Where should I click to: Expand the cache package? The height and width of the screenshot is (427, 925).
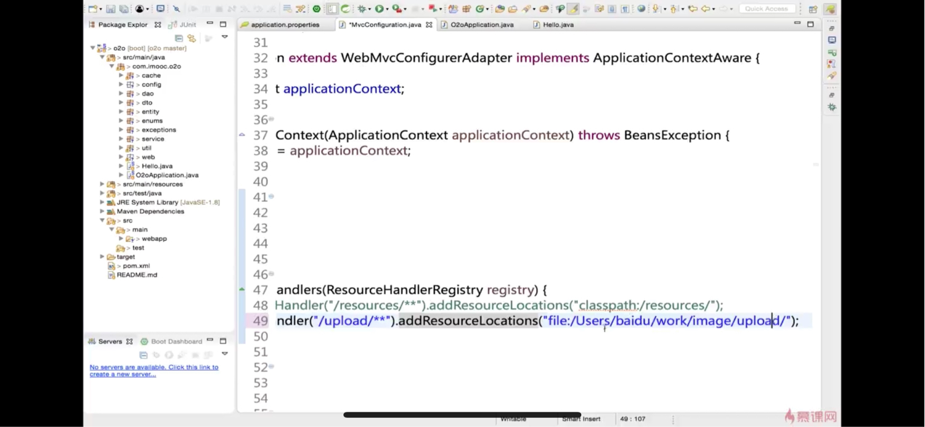pyautogui.click(x=121, y=75)
